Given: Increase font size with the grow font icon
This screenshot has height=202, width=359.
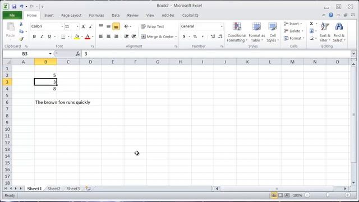Looking at the screenshot, I should coord(84,26).
